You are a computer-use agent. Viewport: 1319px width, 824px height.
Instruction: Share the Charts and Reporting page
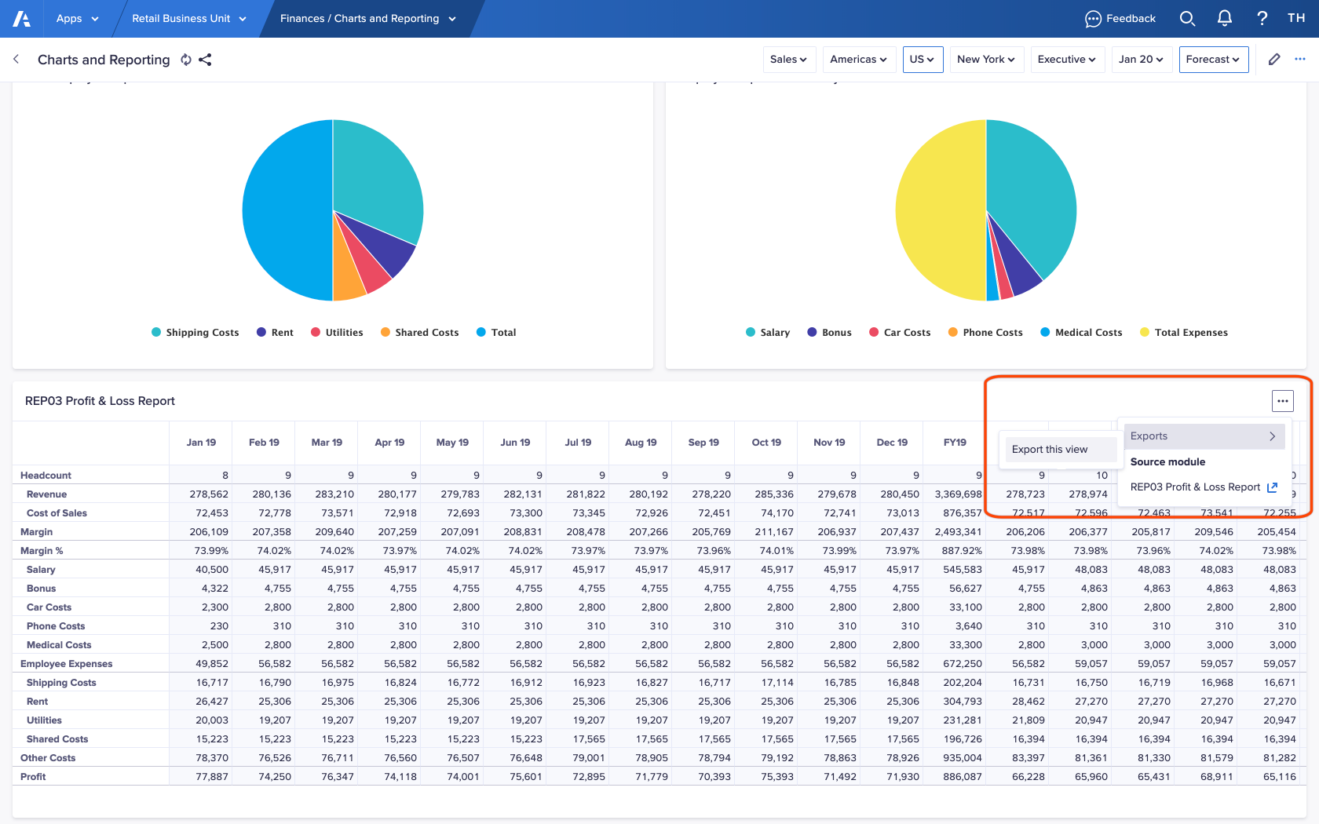pos(206,60)
